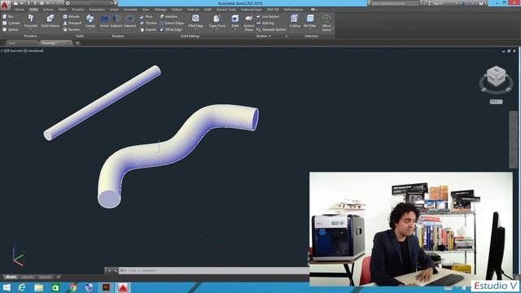Choose the Revolve tool
The width and height of the screenshot is (521, 293).
point(72,29)
